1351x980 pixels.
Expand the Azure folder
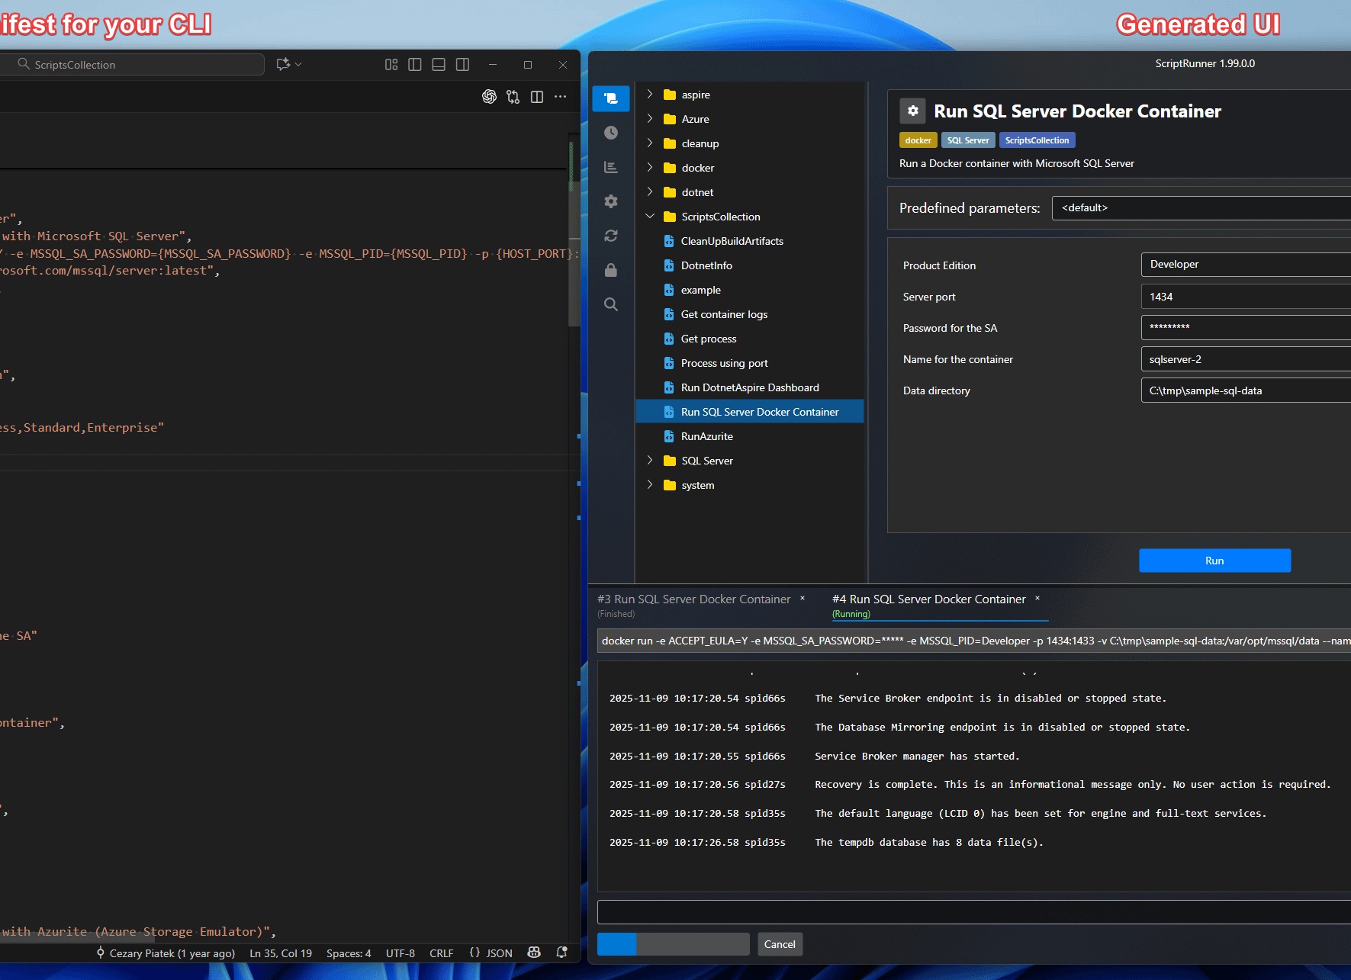(x=649, y=119)
